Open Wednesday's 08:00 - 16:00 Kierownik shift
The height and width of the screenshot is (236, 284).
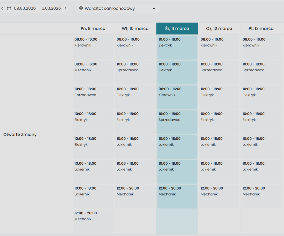177,97
